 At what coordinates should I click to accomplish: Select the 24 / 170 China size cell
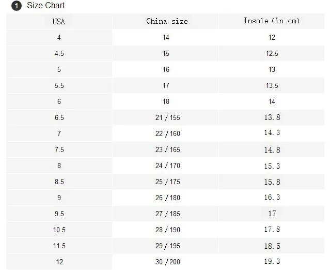[x=165, y=166]
